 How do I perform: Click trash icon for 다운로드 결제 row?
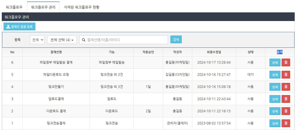point(286,111)
